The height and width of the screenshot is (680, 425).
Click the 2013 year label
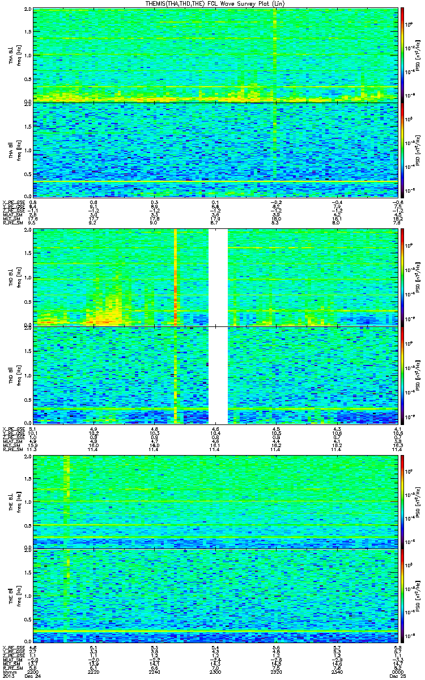8,676
